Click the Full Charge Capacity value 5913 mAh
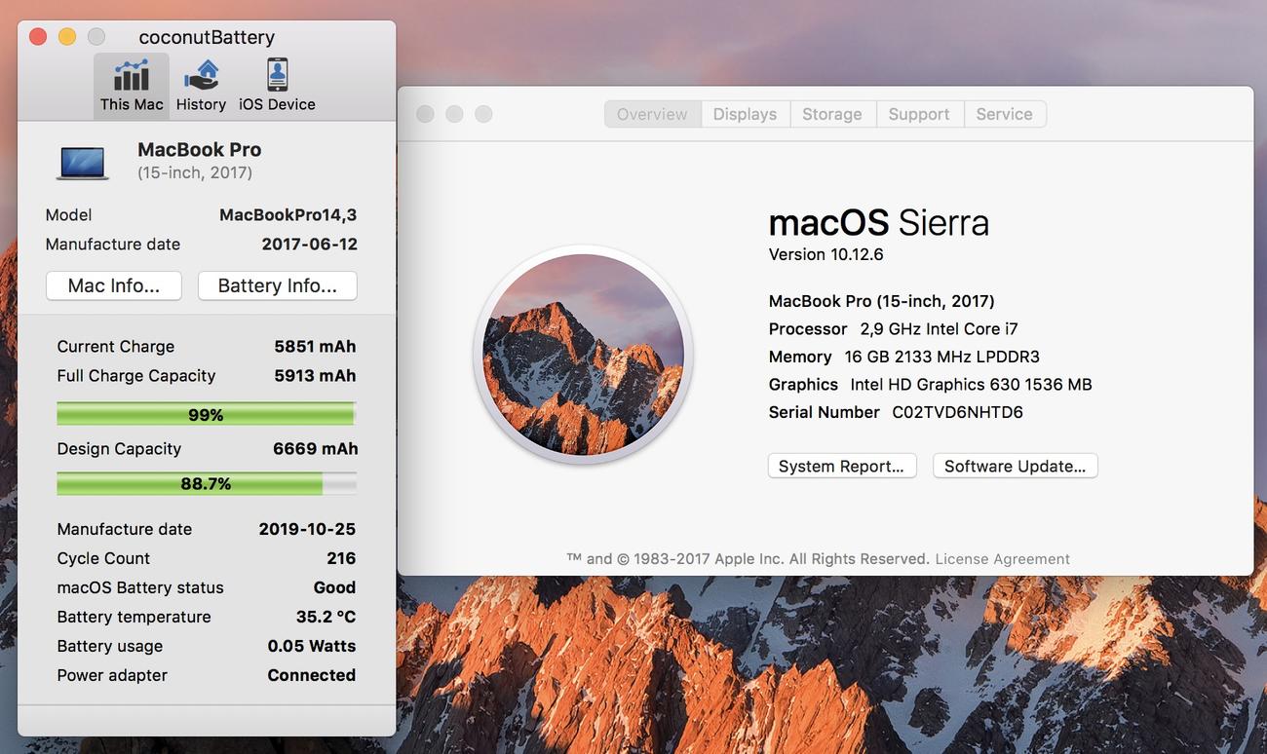Viewport: 1267px width, 754px height. 315,376
